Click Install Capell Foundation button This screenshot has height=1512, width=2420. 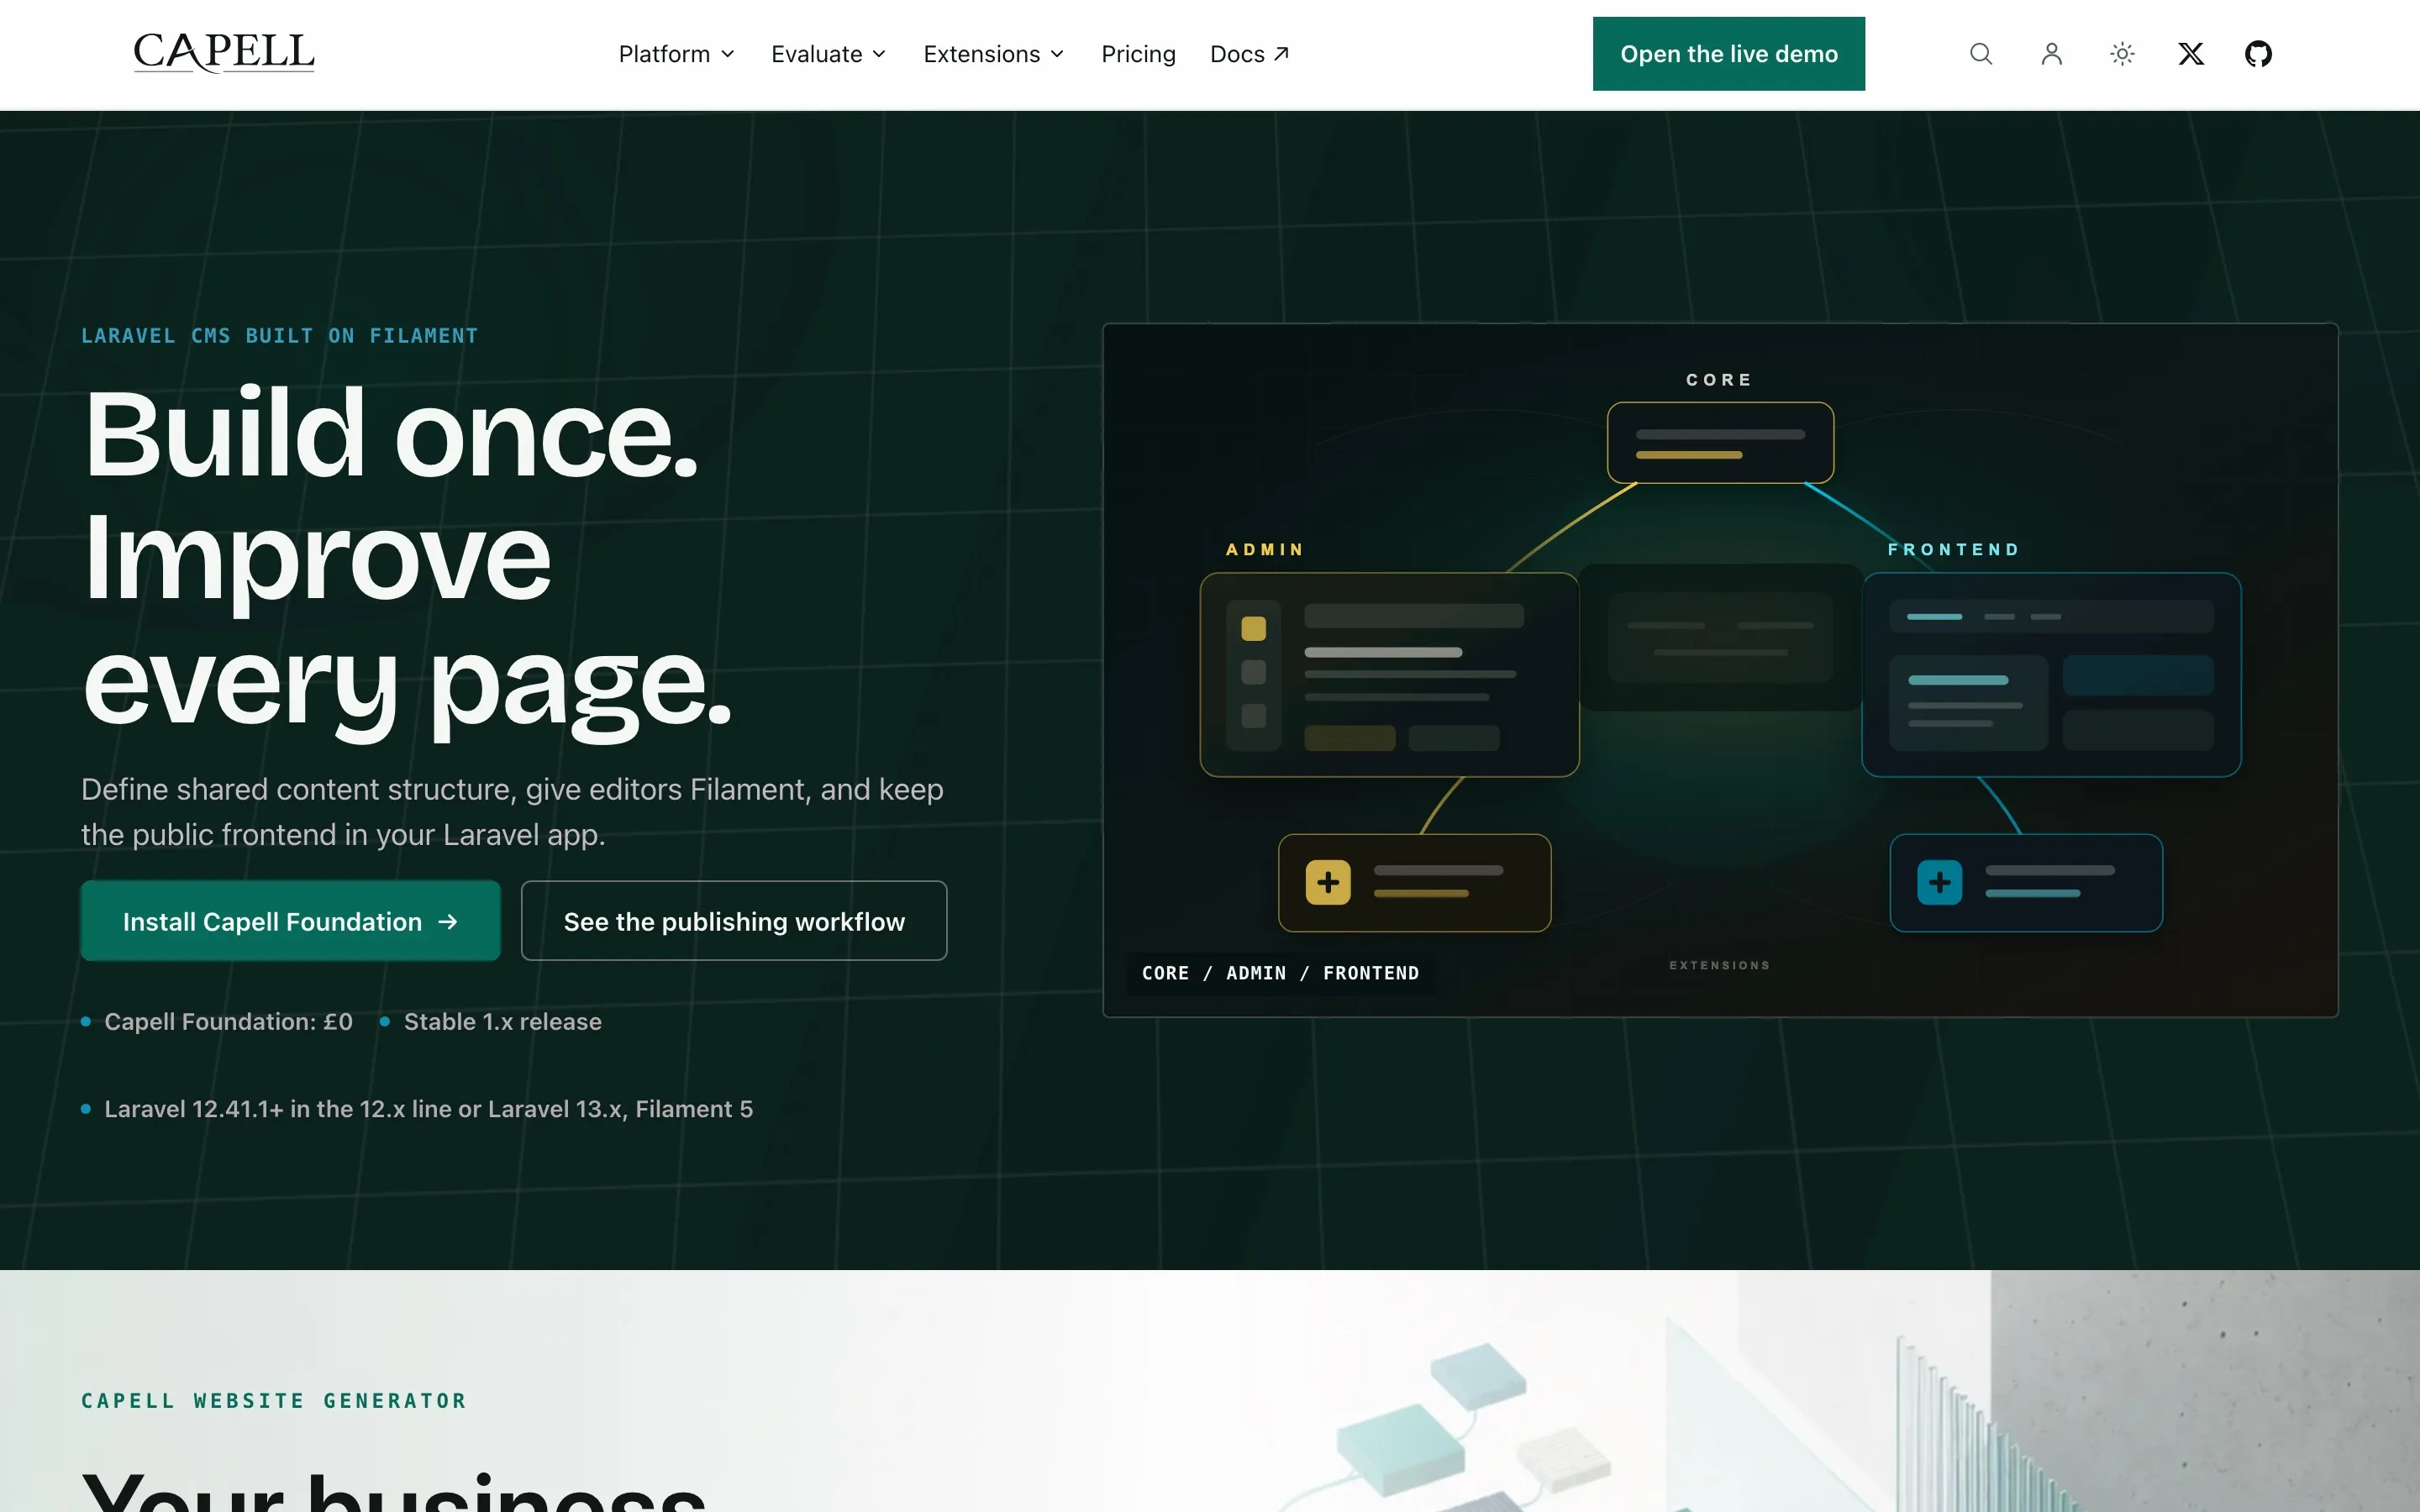(x=290, y=921)
